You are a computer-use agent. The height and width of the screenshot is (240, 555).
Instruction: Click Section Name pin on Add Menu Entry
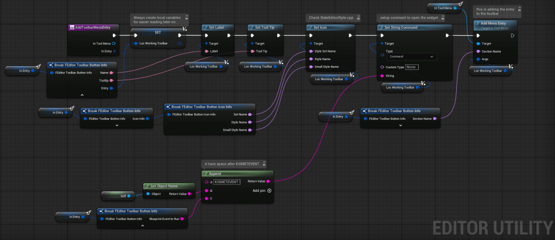point(479,51)
